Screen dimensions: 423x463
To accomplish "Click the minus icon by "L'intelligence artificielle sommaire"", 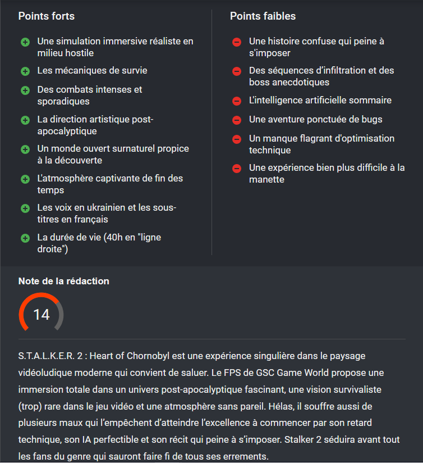I will [x=237, y=101].
